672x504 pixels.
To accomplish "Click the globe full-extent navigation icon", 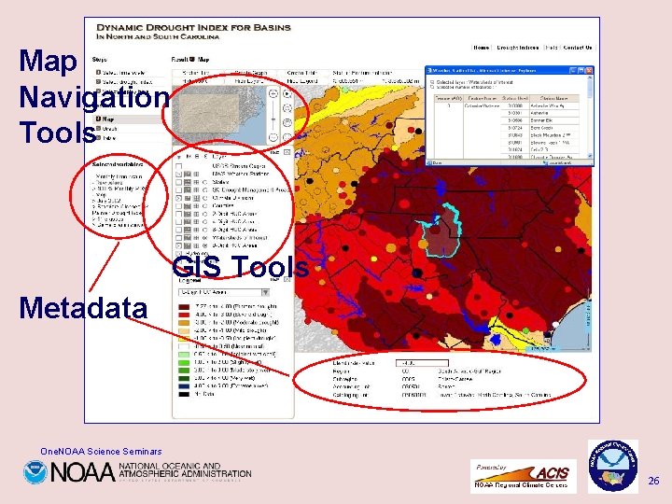I will [x=287, y=123].
